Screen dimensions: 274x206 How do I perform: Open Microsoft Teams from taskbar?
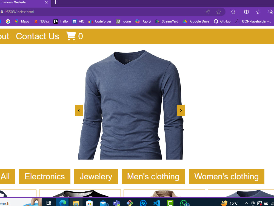[116, 203]
